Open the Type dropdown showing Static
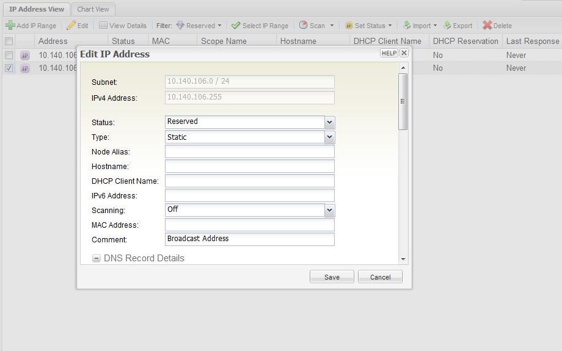Screen dimensions: 562x351 (329, 137)
